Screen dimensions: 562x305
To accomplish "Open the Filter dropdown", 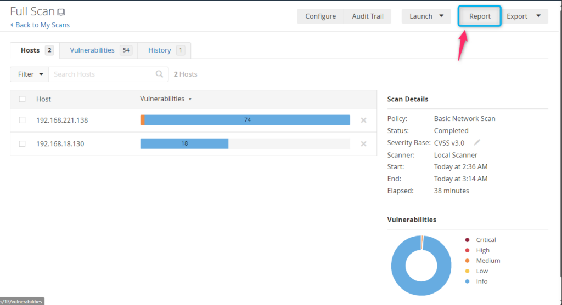I will (x=30, y=74).
